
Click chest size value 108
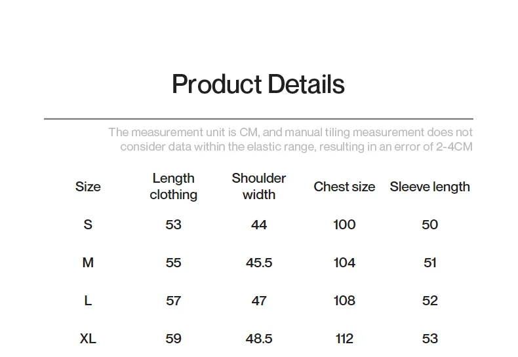pyautogui.click(x=344, y=301)
